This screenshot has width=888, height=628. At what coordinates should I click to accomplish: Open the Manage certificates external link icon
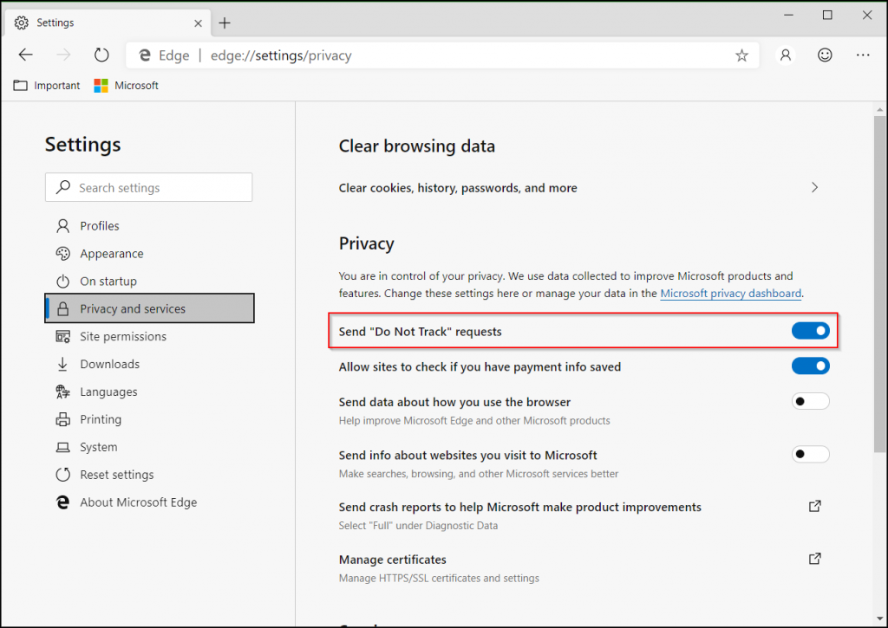coord(814,559)
